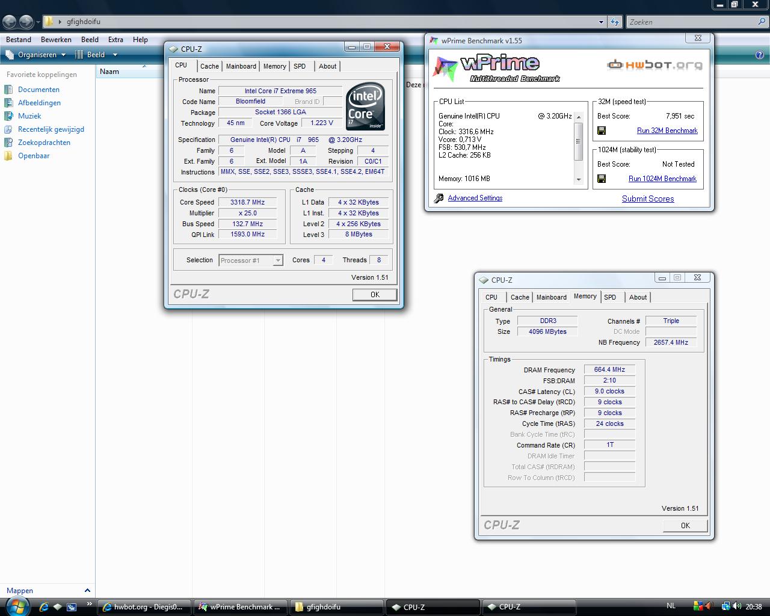The height and width of the screenshot is (616, 770).
Task: Expand the path arrow before gfighdoifu
Action: click(x=60, y=22)
